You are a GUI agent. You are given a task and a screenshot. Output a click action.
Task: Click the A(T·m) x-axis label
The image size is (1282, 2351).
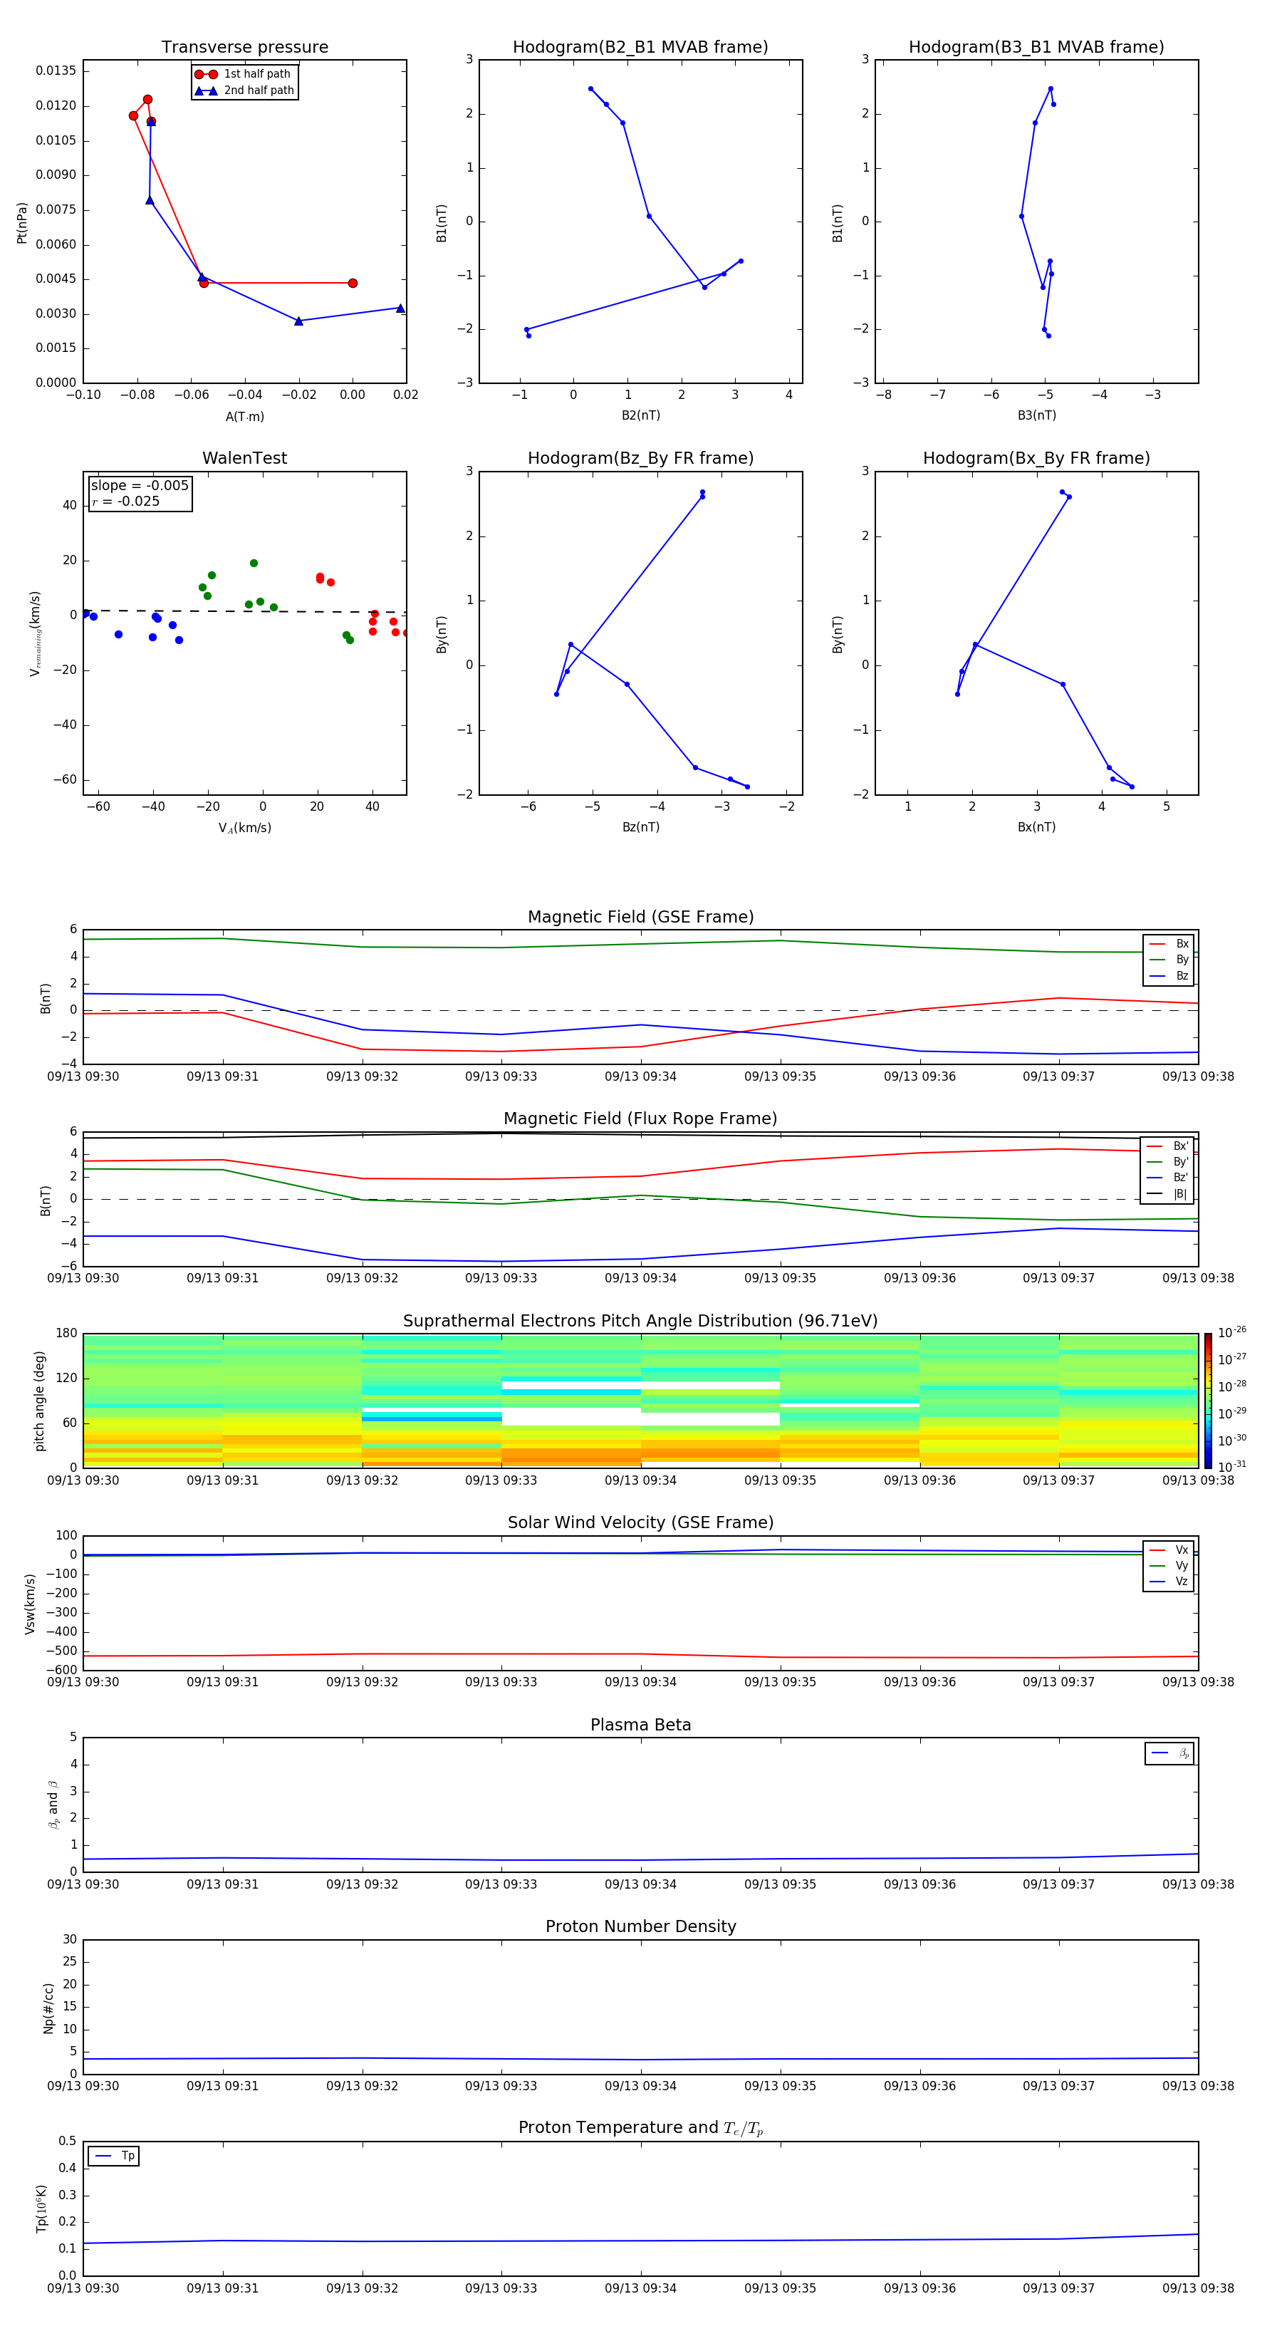pyautogui.click(x=244, y=416)
